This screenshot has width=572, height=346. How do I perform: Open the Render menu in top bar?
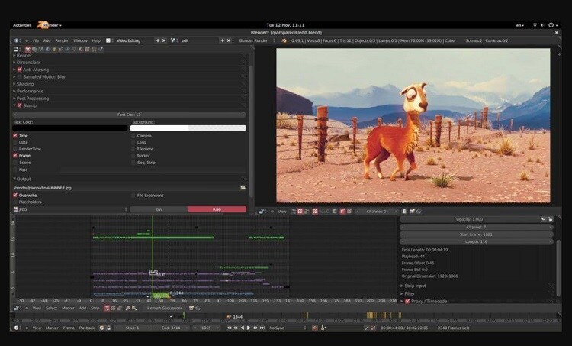click(62, 40)
